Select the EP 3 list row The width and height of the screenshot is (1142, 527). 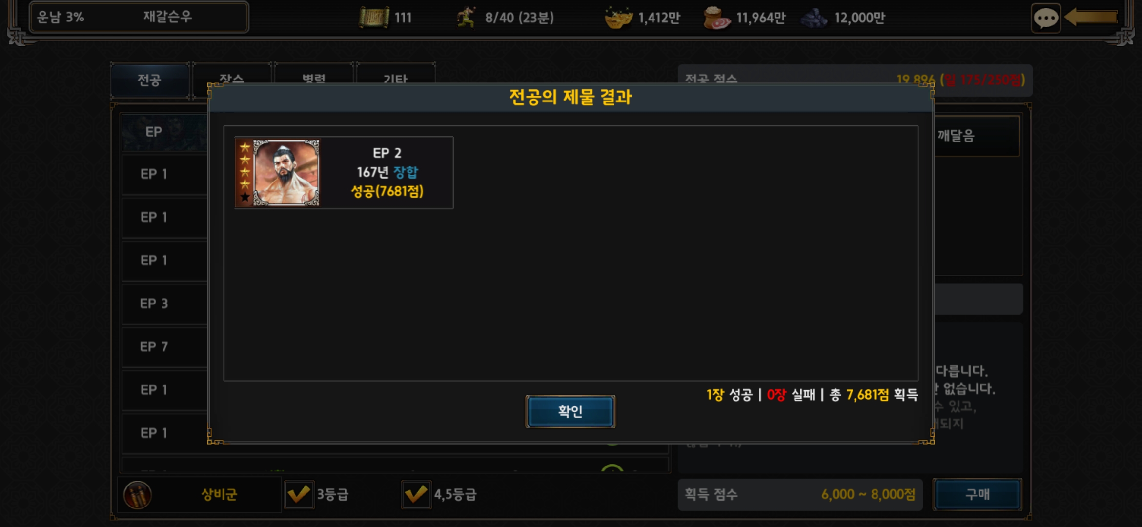pyautogui.click(x=164, y=304)
